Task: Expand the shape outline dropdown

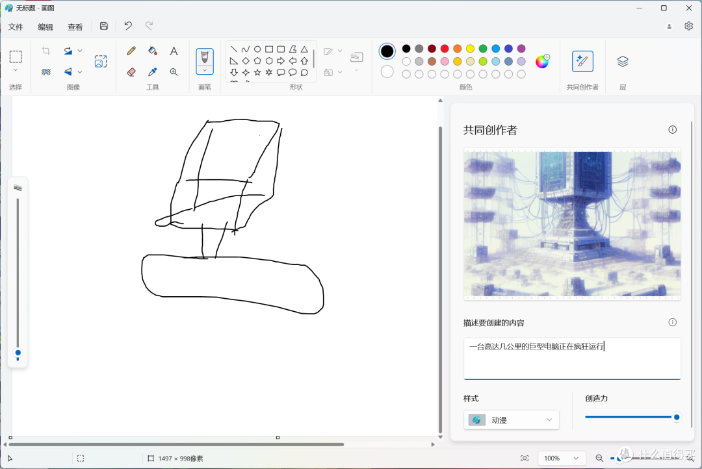Action: [x=340, y=51]
